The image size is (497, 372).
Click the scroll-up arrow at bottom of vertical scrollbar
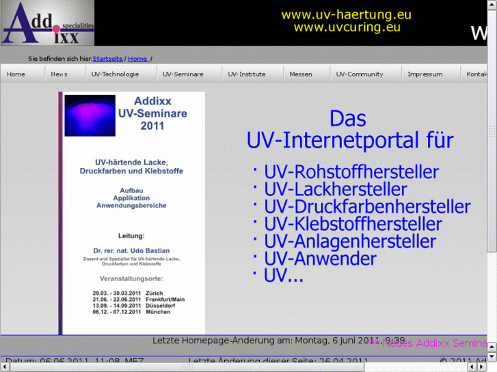click(x=492, y=347)
